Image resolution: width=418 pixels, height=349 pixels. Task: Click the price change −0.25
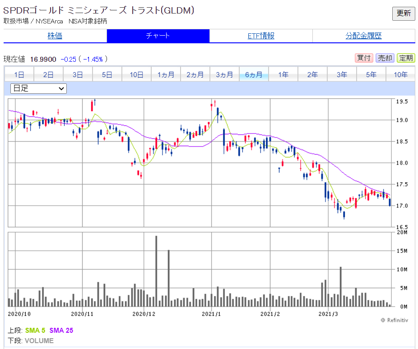pyautogui.click(x=69, y=59)
